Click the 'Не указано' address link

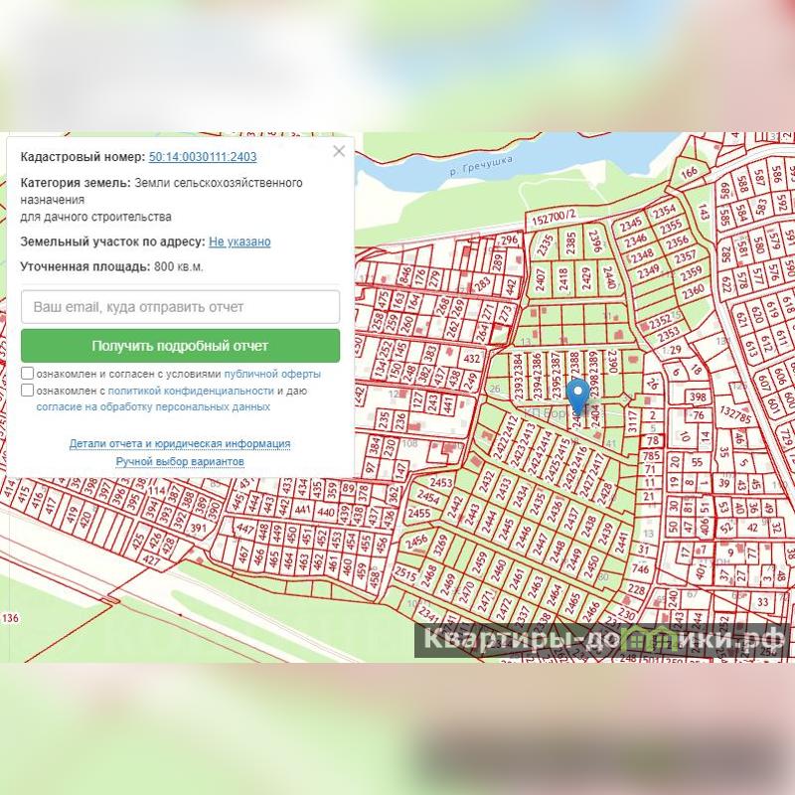tap(239, 241)
